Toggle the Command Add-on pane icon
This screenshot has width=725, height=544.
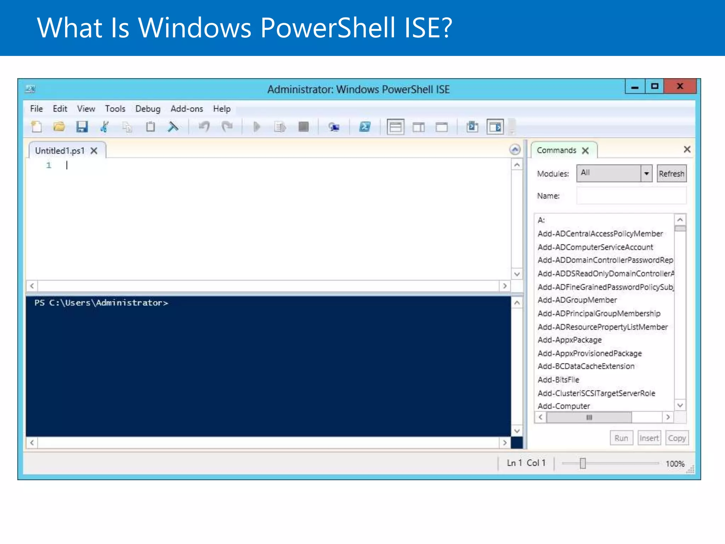495,127
